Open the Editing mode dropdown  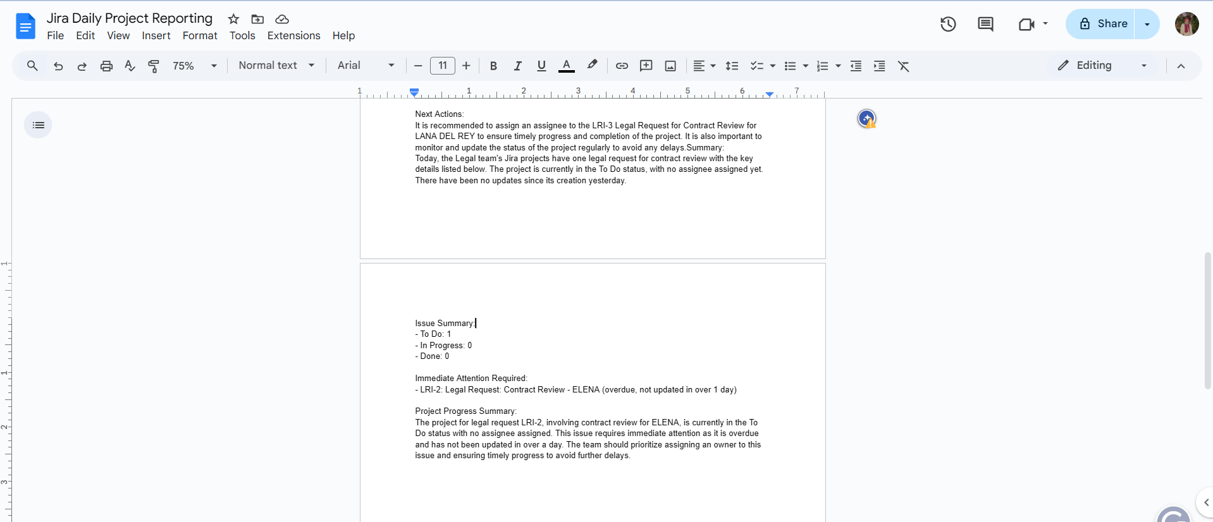coord(1102,66)
